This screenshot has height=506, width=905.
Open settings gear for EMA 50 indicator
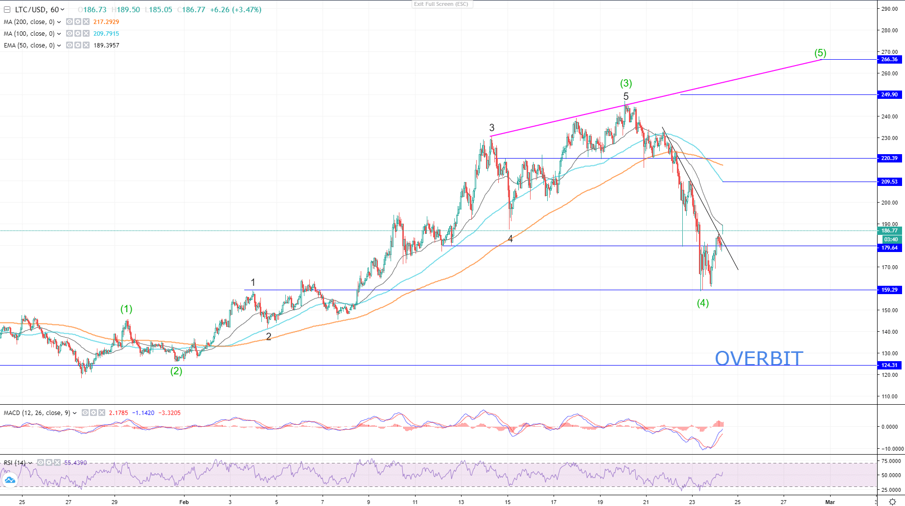point(78,45)
